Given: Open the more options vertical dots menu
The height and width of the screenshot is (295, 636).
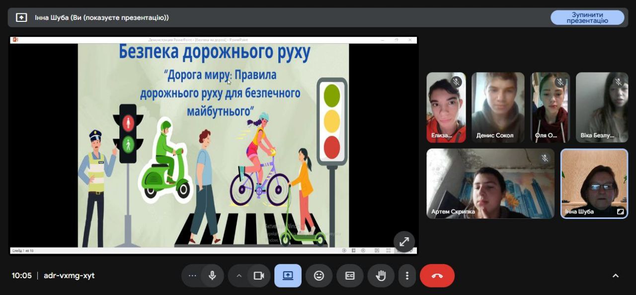Looking at the screenshot, I should tap(407, 276).
